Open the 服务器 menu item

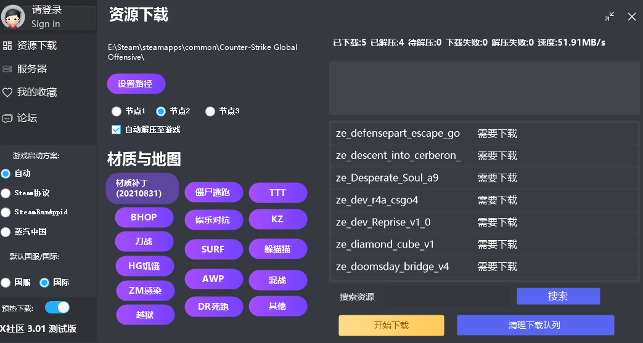(x=32, y=69)
